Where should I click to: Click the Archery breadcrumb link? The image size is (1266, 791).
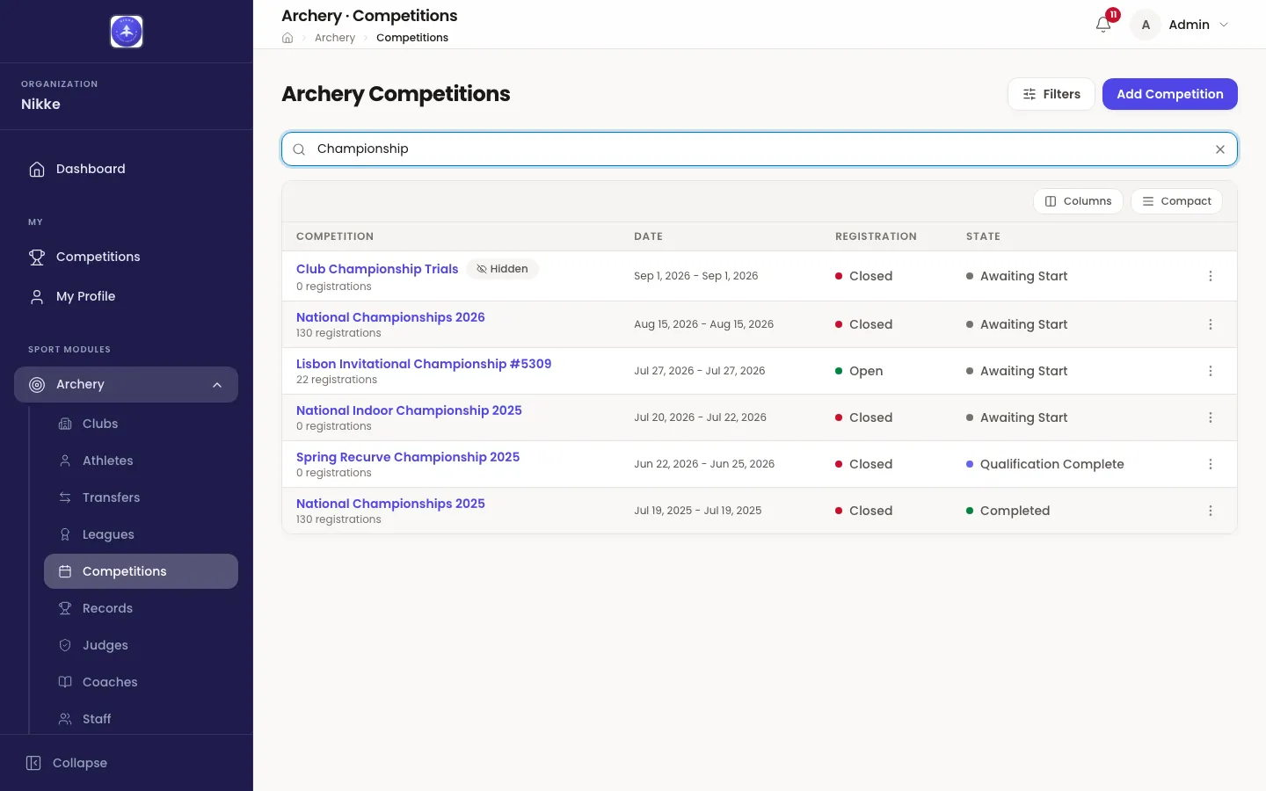tap(335, 38)
